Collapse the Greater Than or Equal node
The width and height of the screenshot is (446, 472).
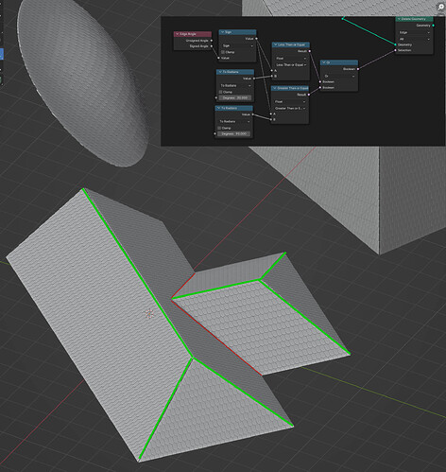pyautogui.click(x=274, y=88)
